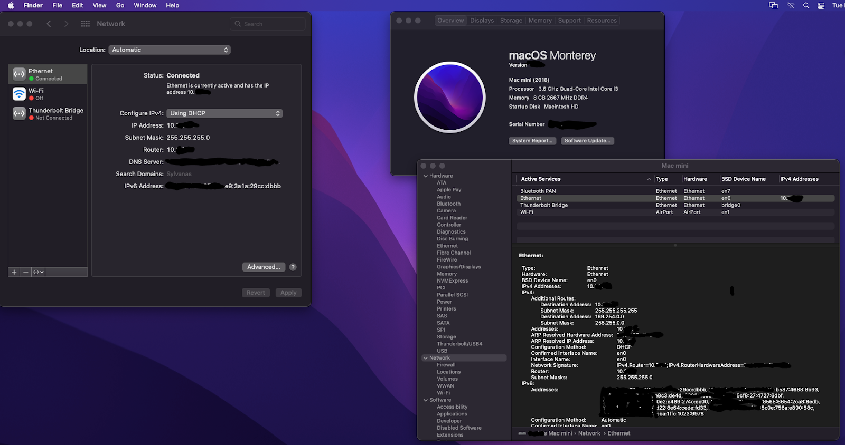Viewport: 845px width, 445px height.
Task: Select NVMExpress in System Report sidebar
Action: [x=453, y=281]
